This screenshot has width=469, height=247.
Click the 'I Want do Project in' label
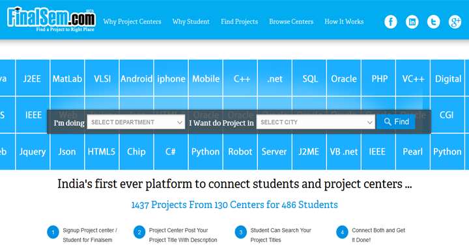[x=221, y=123]
